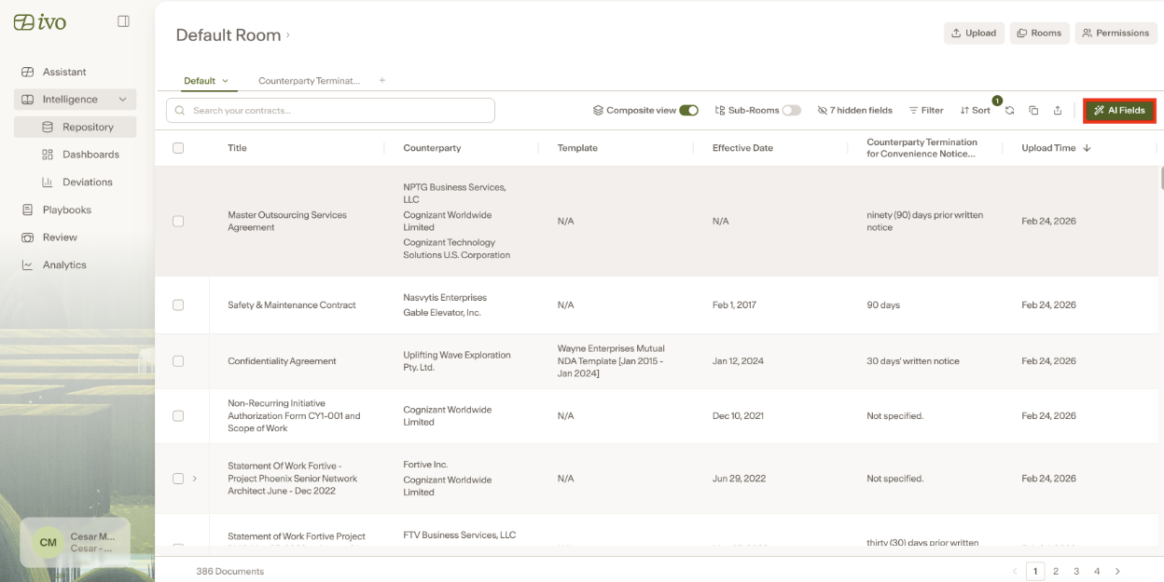Click the refresh icon in toolbar
This screenshot has width=1164, height=582.
click(1009, 110)
